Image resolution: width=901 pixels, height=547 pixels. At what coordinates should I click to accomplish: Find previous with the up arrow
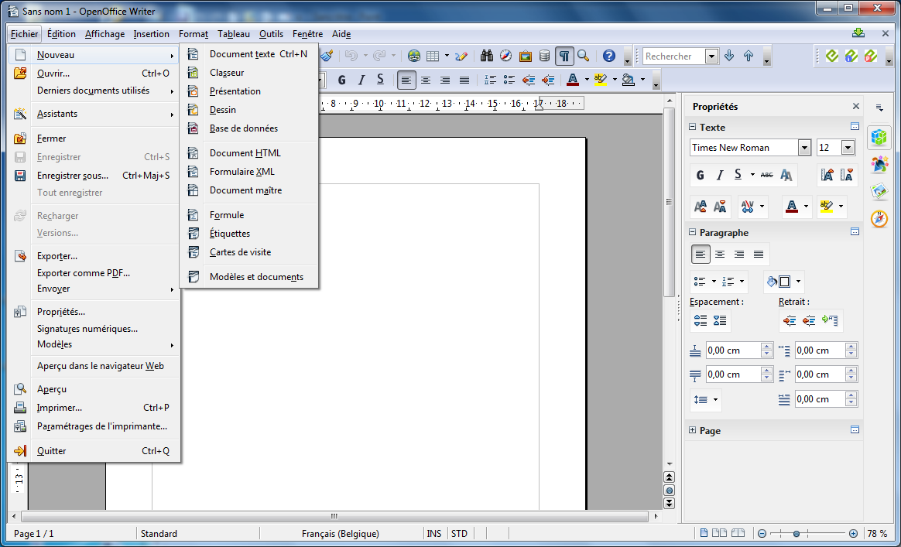click(749, 56)
